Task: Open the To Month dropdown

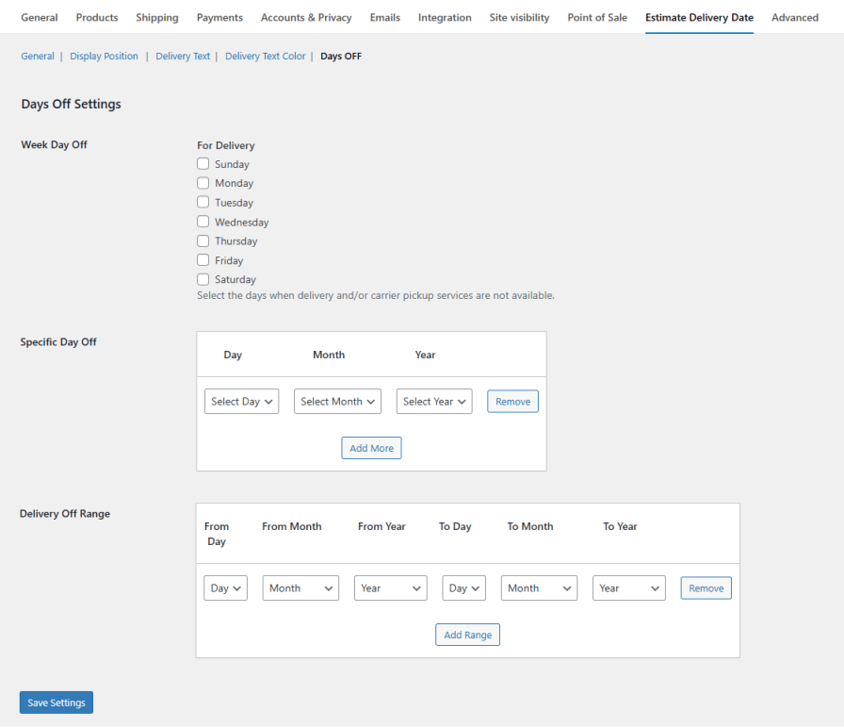Action: [x=538, y=587]
